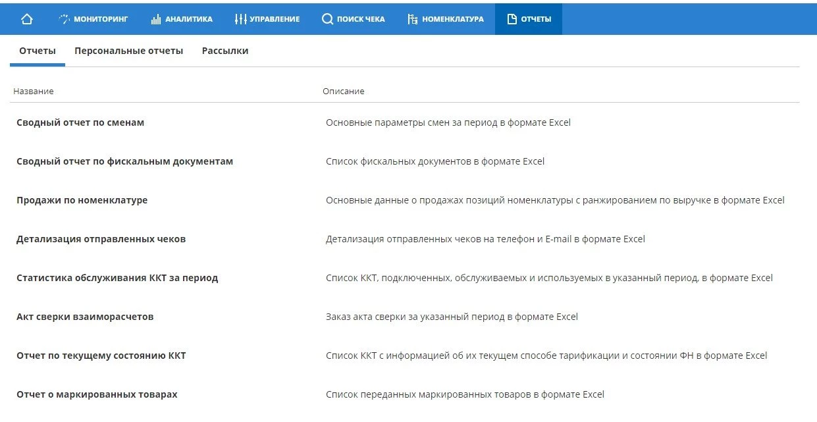Go to the Рассылки tab
This screenshot has height=422, width=817.
(225, 51)
